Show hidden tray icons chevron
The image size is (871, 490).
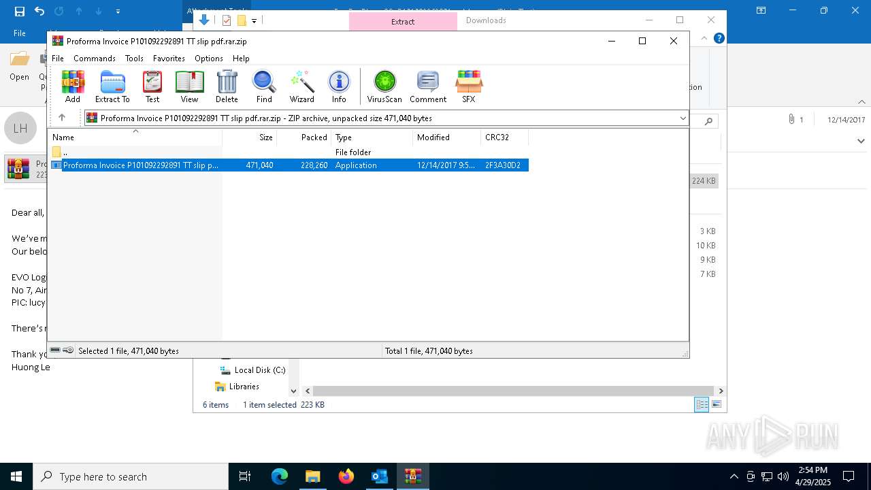[734, 476]
